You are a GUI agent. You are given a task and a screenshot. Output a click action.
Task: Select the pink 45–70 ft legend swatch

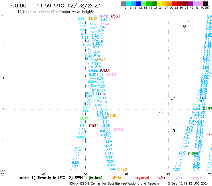click(x=200, y=3)
